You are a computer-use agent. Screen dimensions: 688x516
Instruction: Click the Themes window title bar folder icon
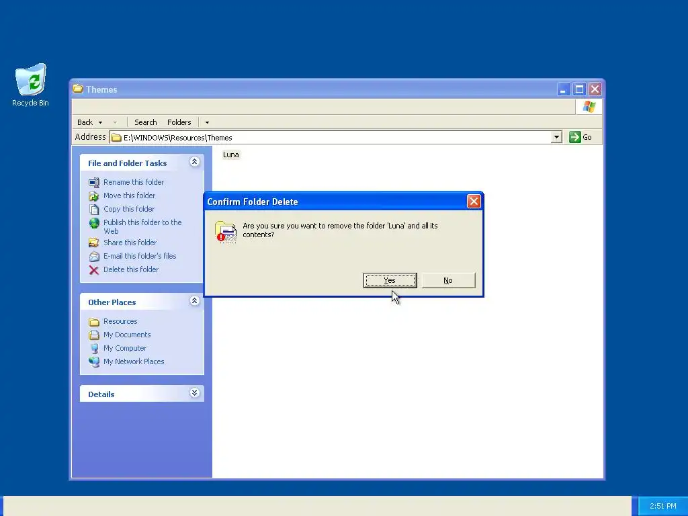[x=78, y=89]
